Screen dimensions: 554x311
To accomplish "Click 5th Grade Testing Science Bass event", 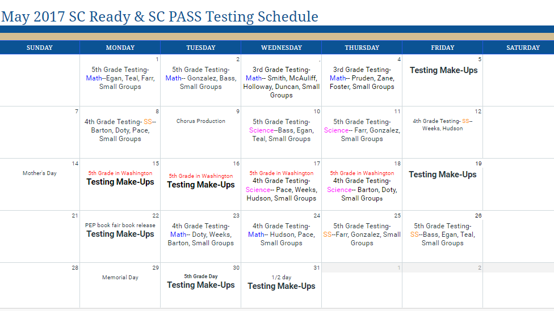I will 282,130.
